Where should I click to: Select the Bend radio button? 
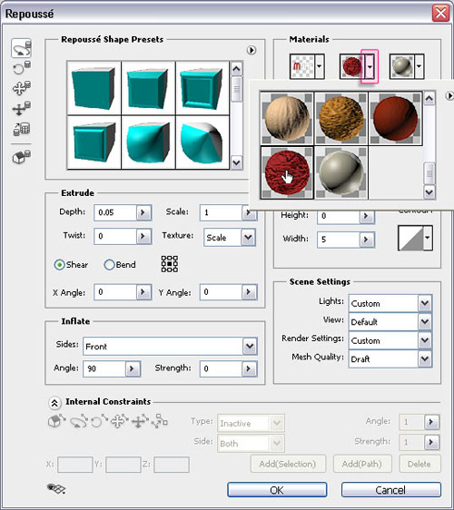pyautogui.click(x=109, y=265)
